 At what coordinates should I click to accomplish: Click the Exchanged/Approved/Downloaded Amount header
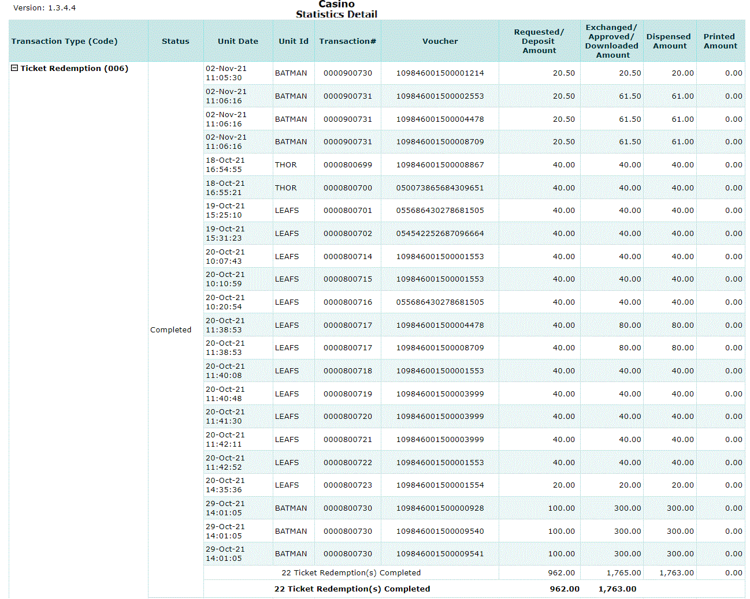[x=612, y=42]
